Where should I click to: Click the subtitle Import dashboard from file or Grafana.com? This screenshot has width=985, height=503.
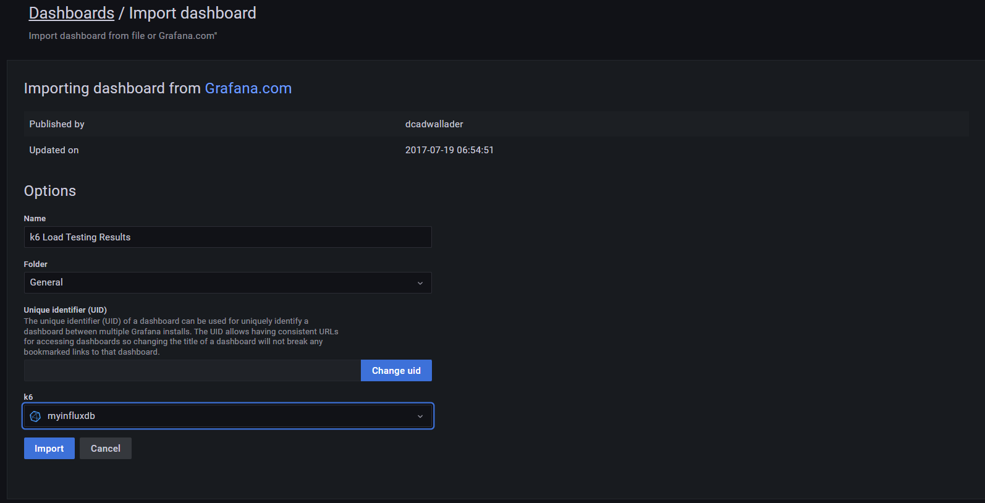coord(123,36)
